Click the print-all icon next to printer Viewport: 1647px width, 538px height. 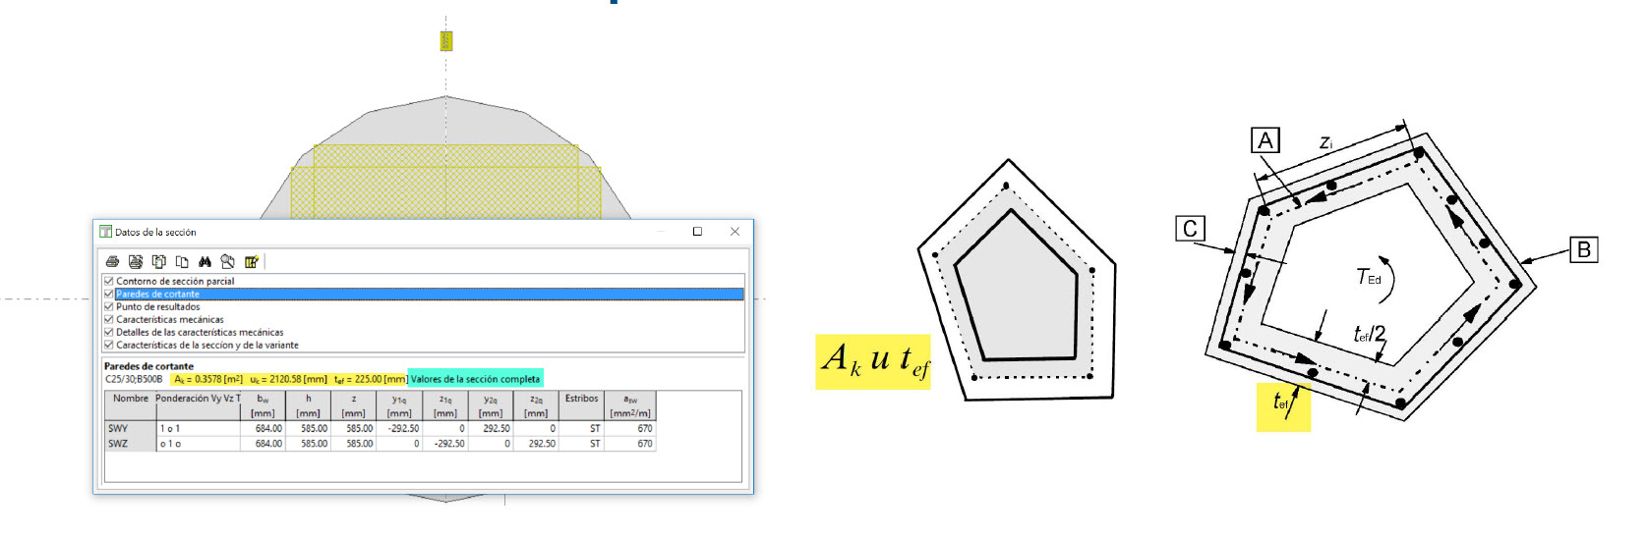point(136,262)
